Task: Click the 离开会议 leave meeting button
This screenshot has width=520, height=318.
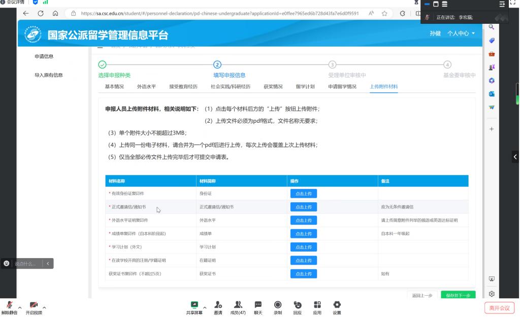Action: (x=499, y=308)
